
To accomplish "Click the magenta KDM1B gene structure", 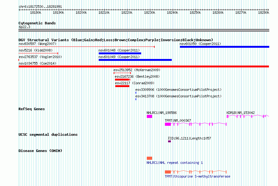I will pos(248,116).
